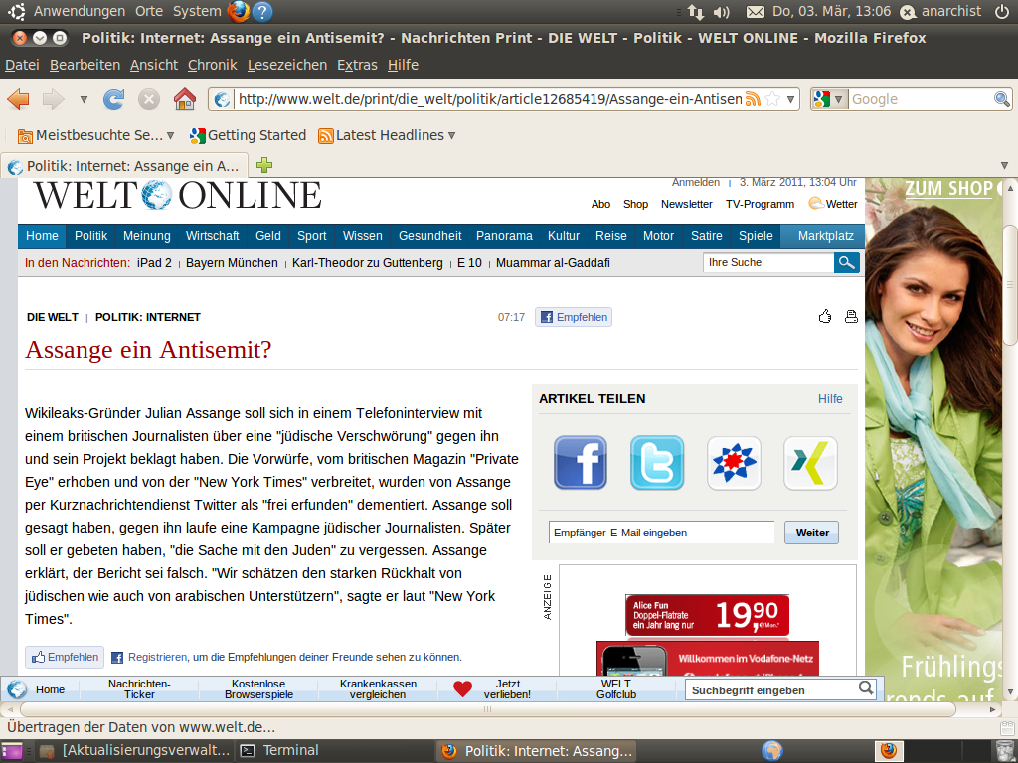Open the Anwendungen panel menu
The height and width of the screenshot is (763, 1018).
pyautogui.click(x=80, y=11)
